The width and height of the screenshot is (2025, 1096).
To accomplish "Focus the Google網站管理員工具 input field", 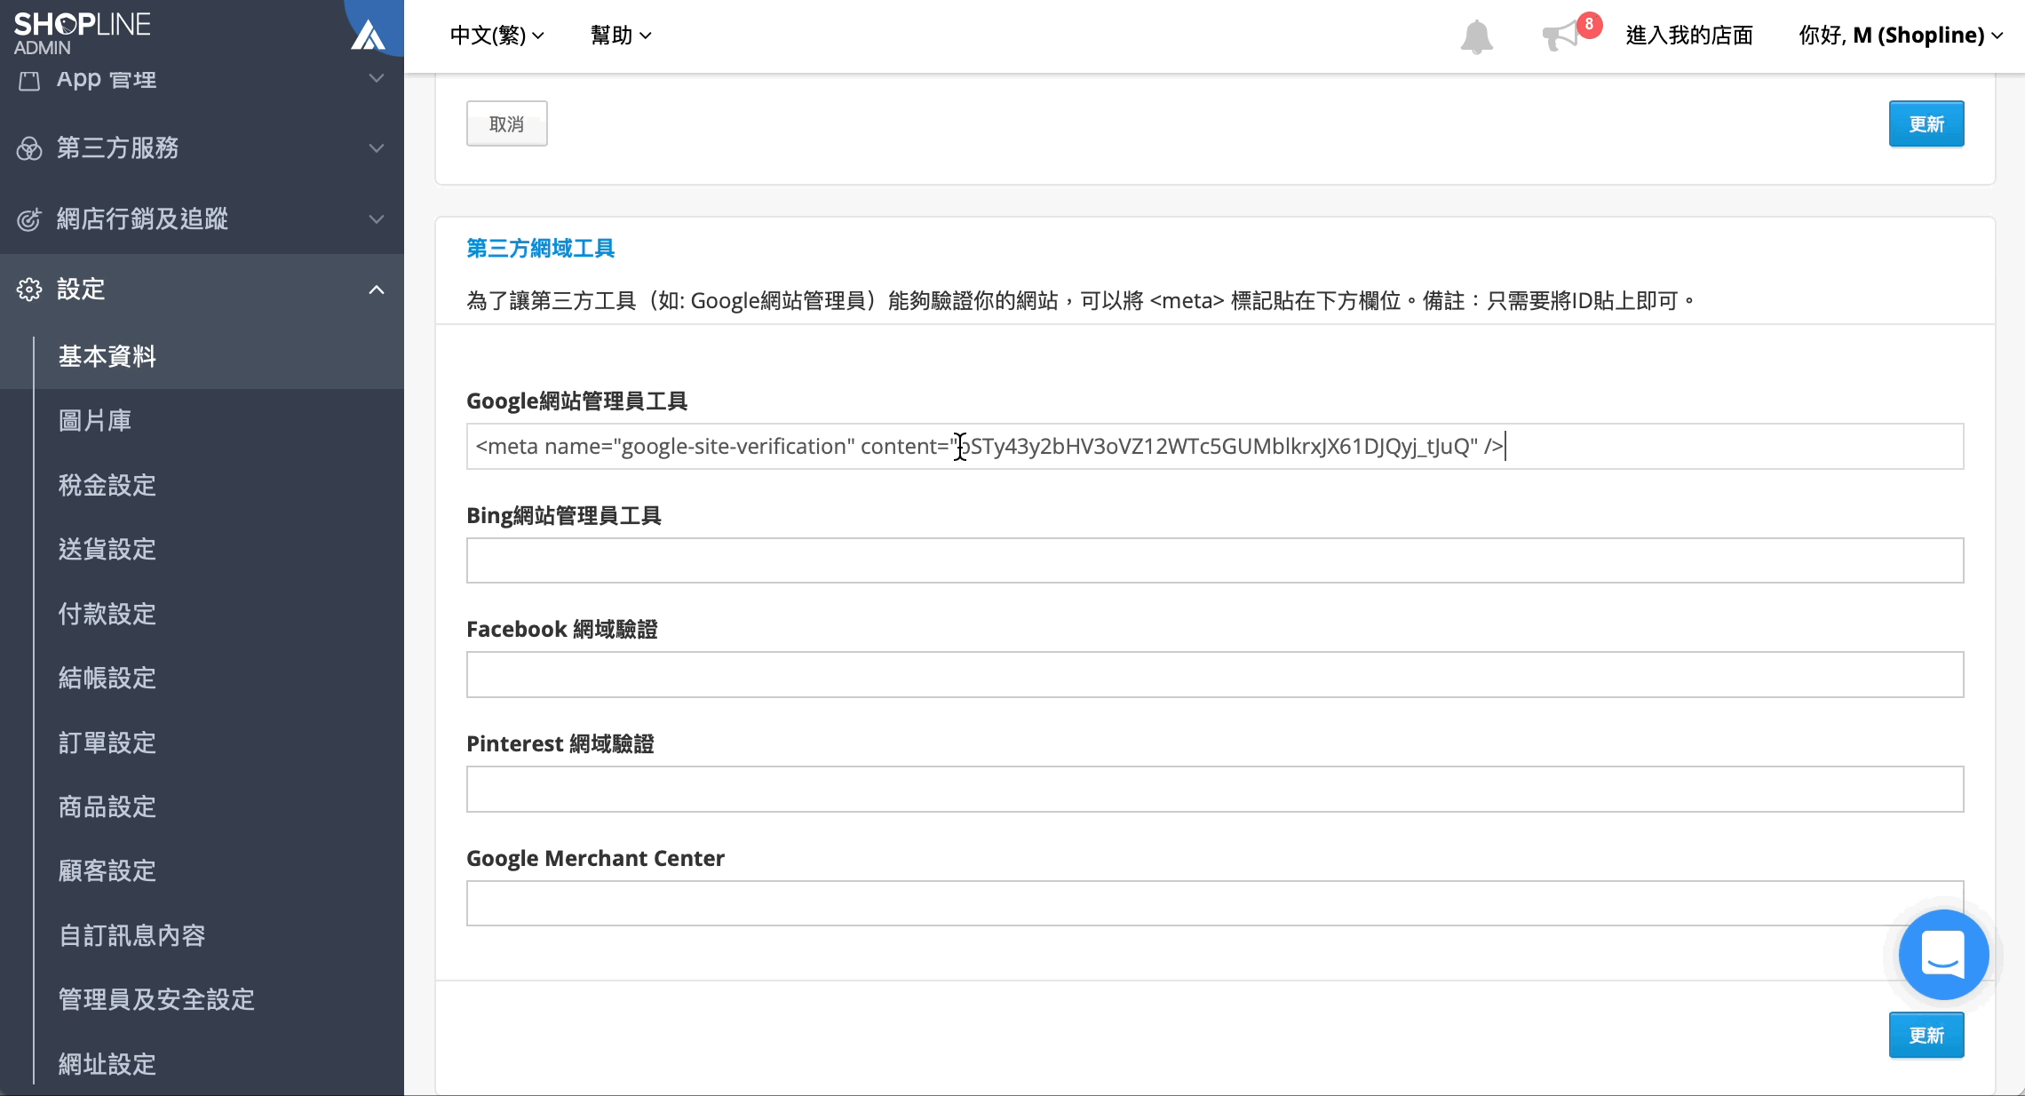I will pyautogui.click(x=1215, y=446).
